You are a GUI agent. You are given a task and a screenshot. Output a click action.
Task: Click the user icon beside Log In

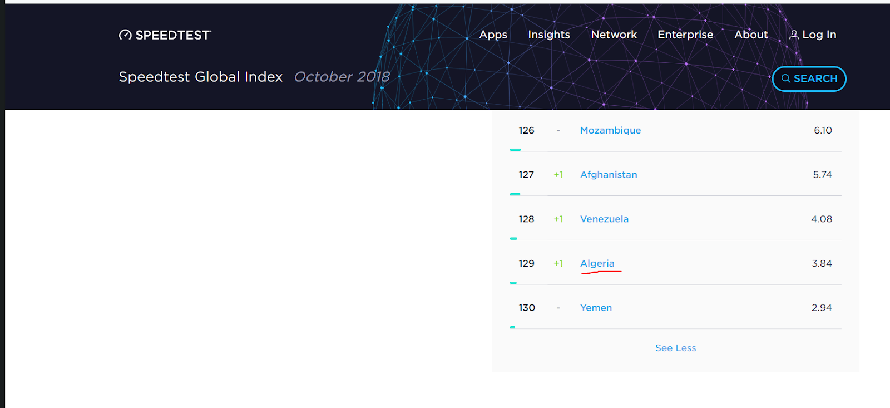tap(794, 35)
